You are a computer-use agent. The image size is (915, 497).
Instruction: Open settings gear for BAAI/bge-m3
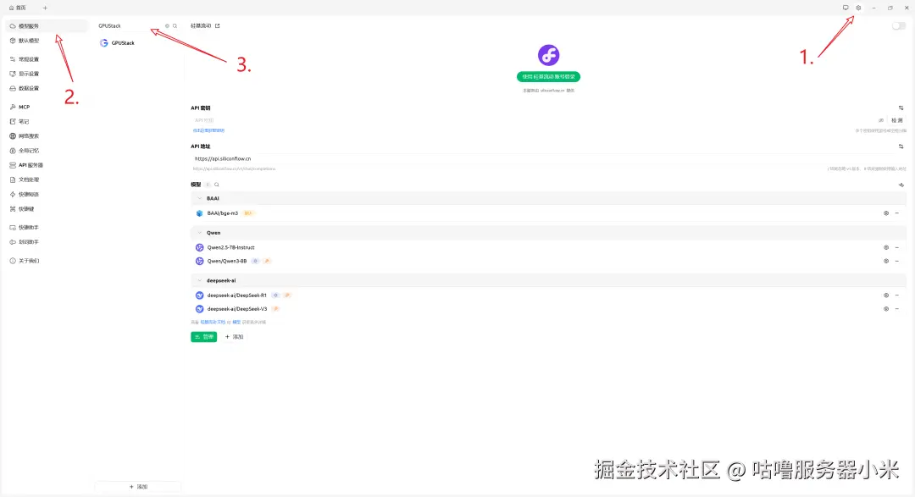point(886,213)
